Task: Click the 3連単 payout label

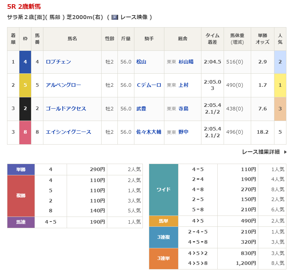Action: 163,259
